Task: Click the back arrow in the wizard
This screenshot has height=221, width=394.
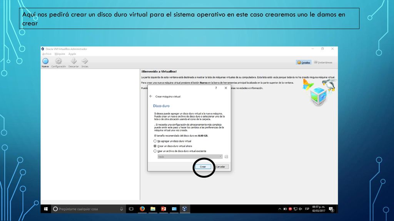Action: (x=151, y=96)
